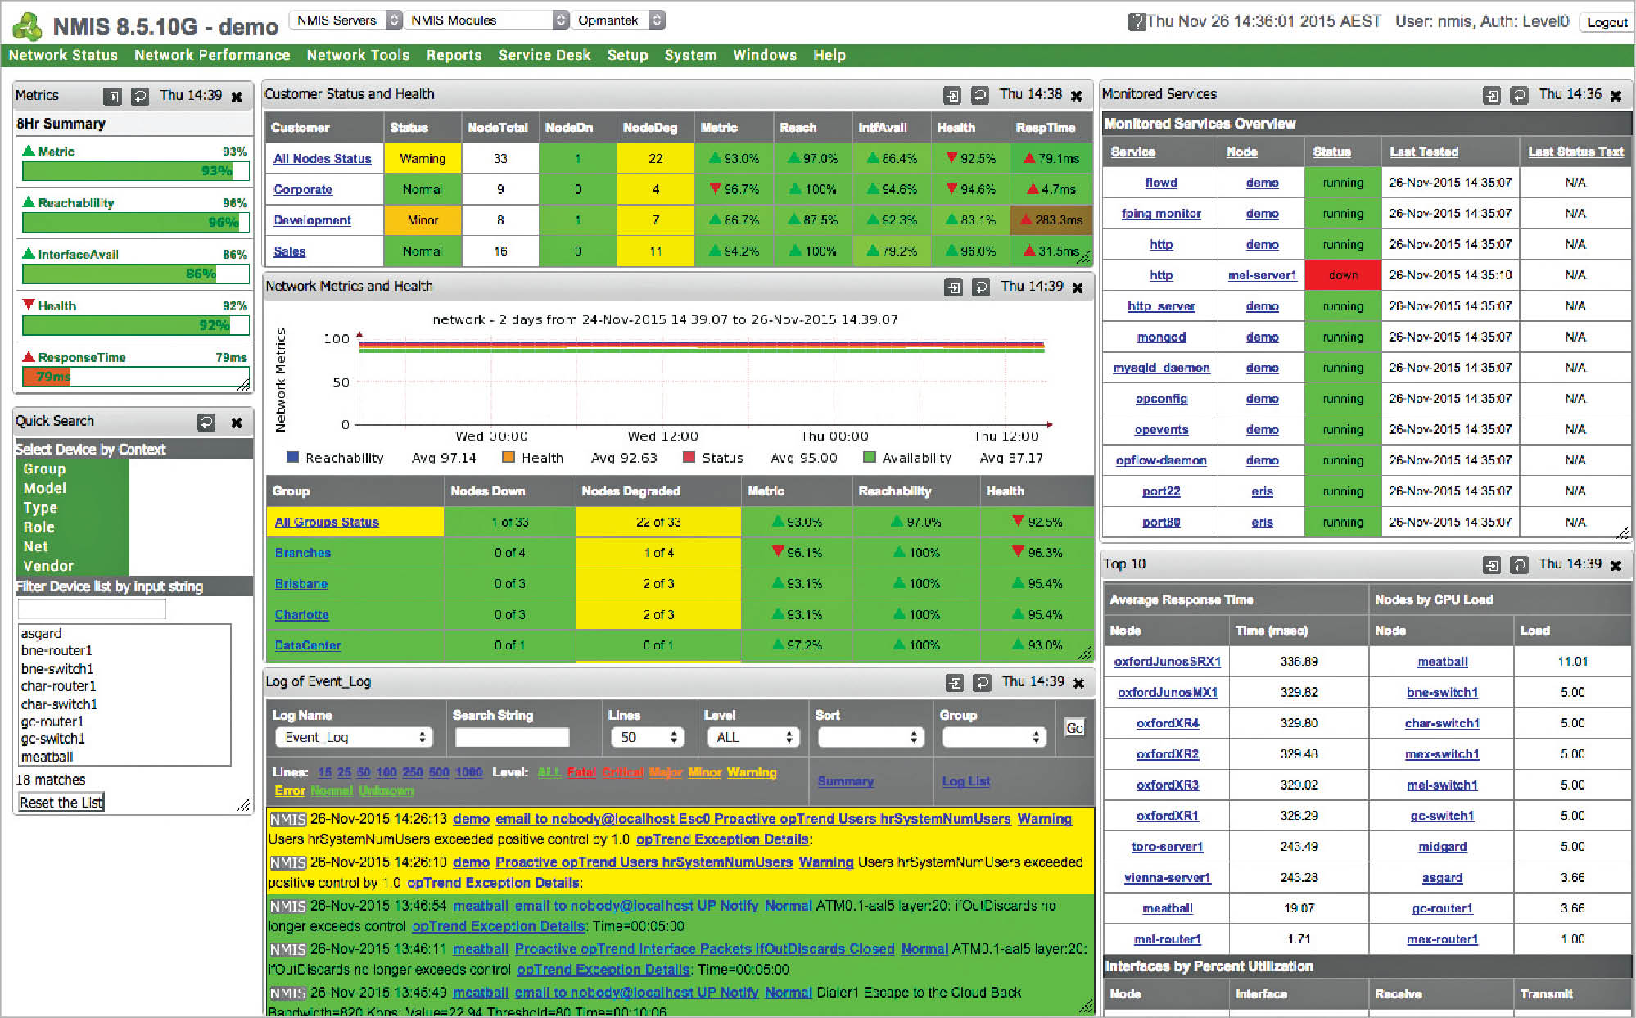
Task: Click the Logout button
Action: (x=1606, y=23)
